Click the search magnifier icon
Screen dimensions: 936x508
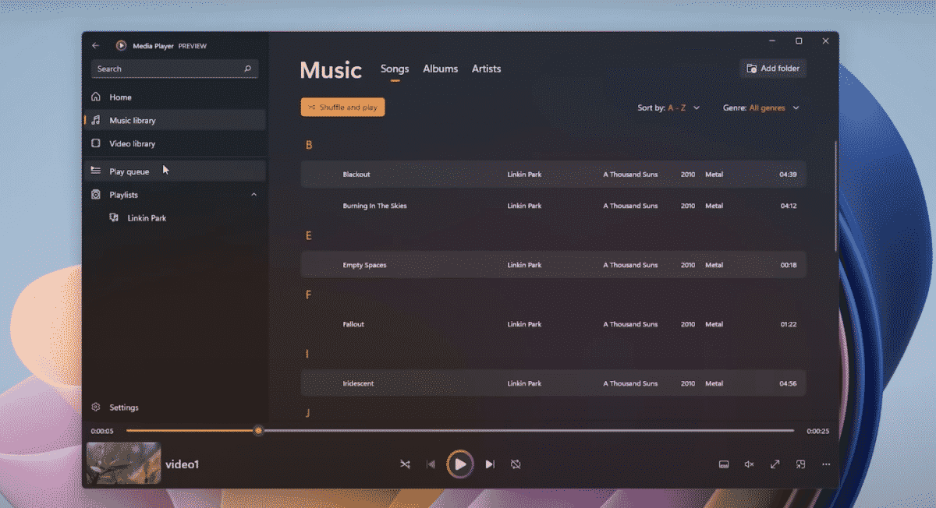(x=248, y=69)
